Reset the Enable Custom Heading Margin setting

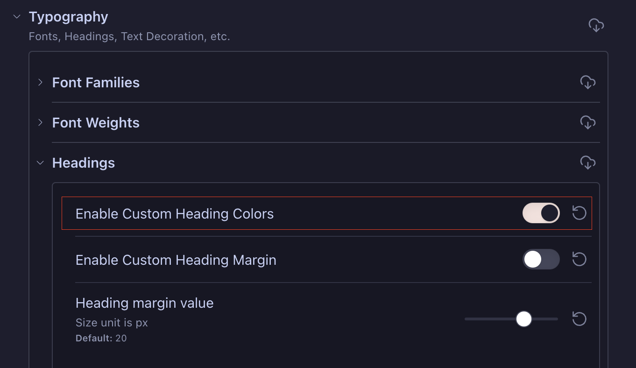pyautogui.click(x=579, y=259)
